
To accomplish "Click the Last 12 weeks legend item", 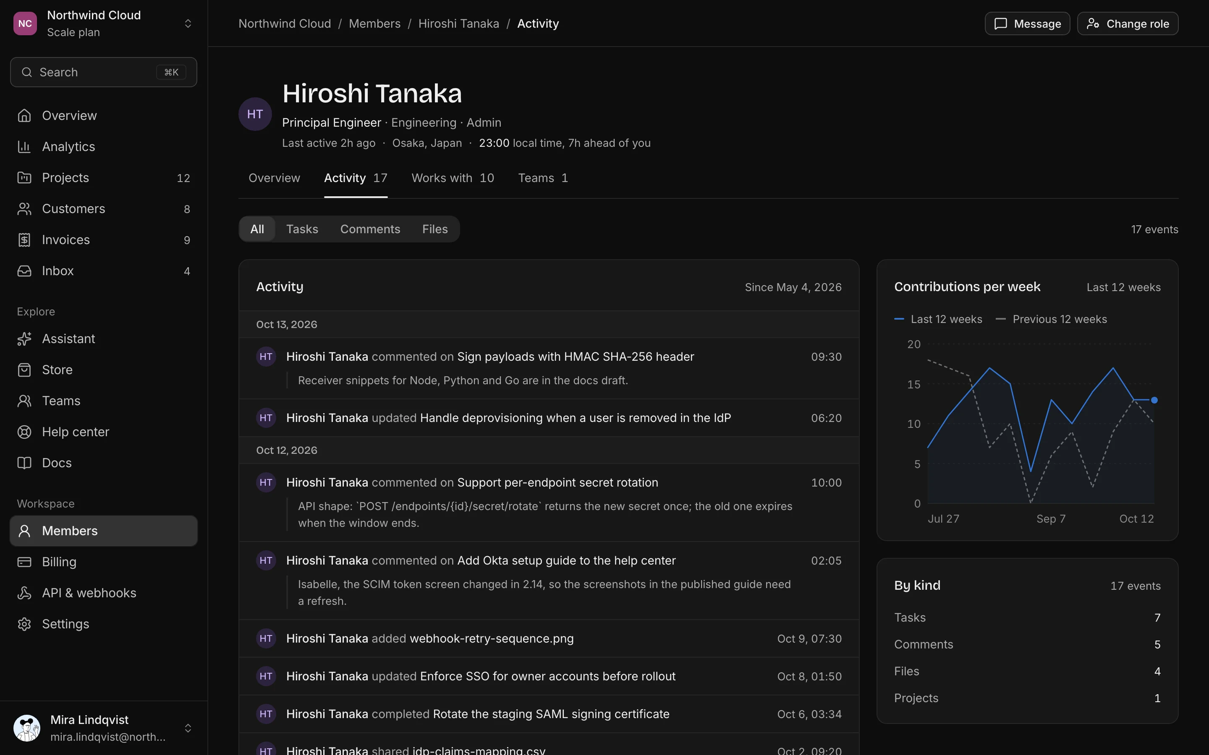I will [x=938, y=319].
